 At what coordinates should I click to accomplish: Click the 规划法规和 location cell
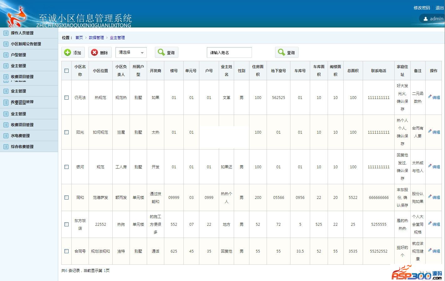click(x=100, y=251)
